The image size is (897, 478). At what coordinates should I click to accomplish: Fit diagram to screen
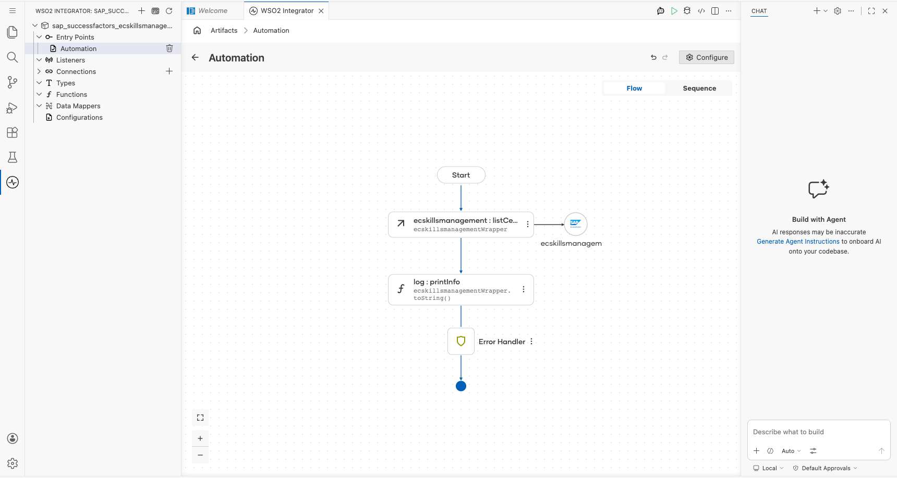coord(200,418)
